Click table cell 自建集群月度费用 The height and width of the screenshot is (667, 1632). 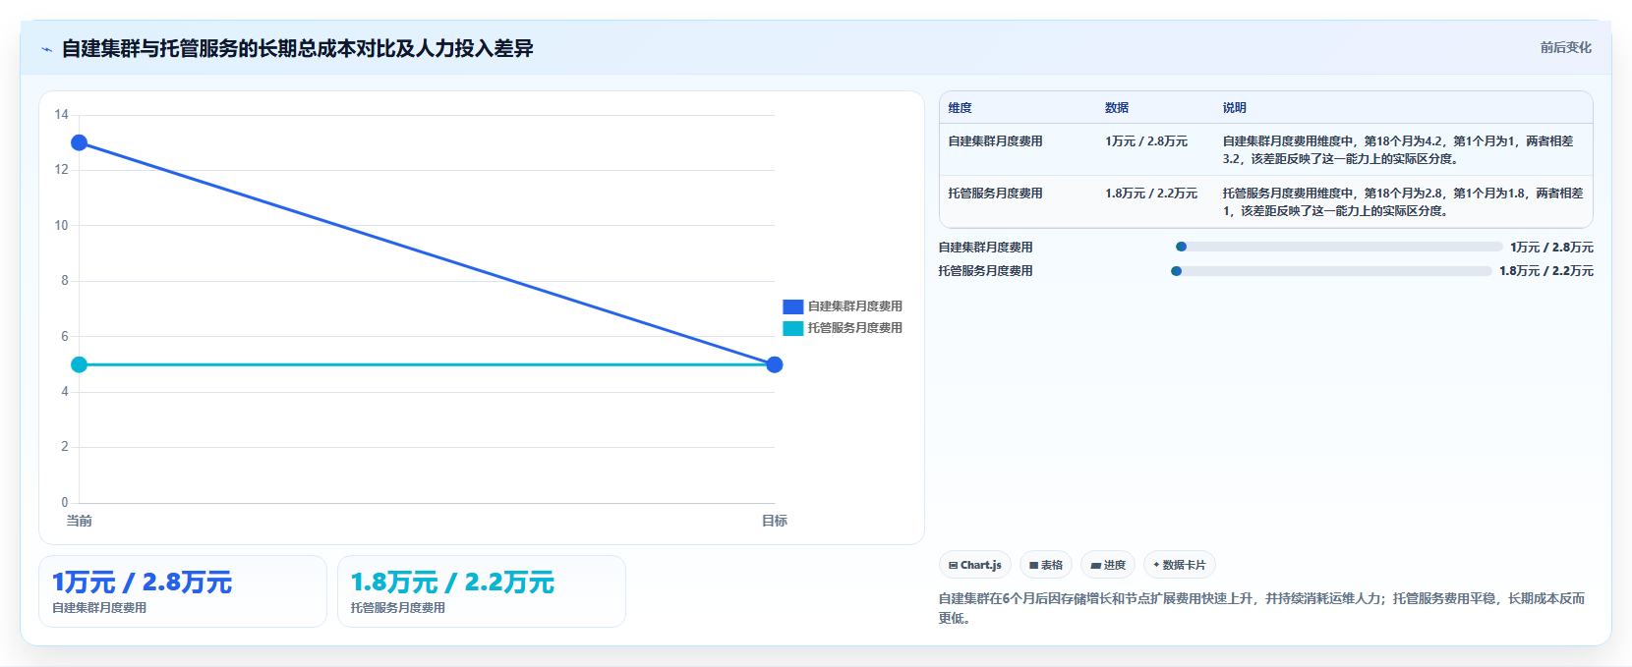[x=995, y=141]
